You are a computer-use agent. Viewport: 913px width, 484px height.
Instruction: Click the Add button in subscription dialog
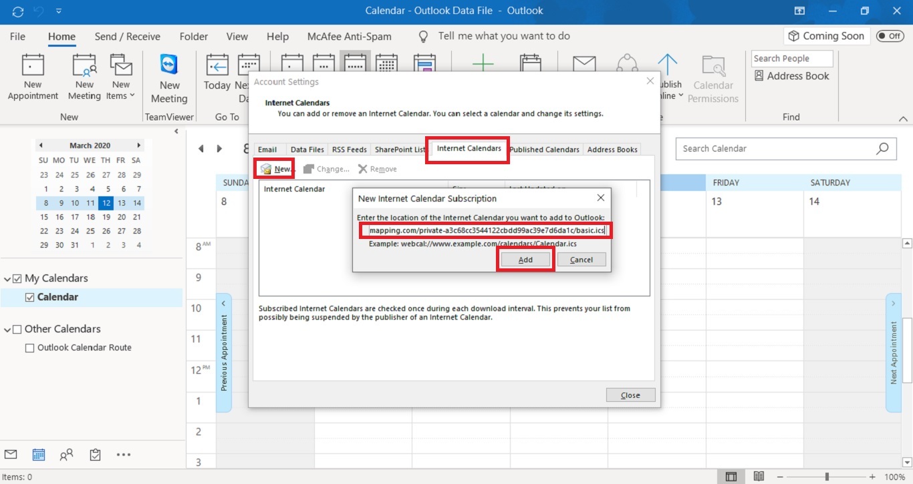[525, 260]
